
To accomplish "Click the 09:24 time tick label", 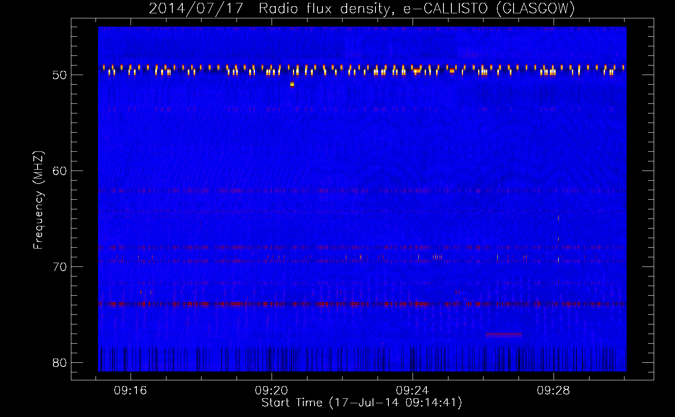I will click(x=413, y=391).
